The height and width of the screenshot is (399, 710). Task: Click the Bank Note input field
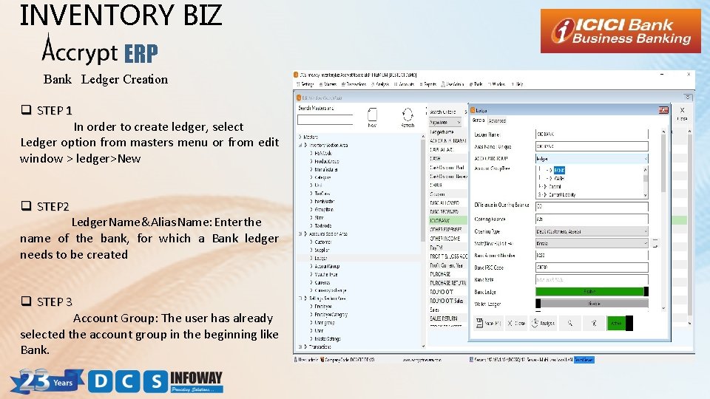(592, 279)
